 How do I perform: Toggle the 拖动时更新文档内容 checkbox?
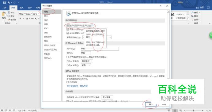[68, 33]
